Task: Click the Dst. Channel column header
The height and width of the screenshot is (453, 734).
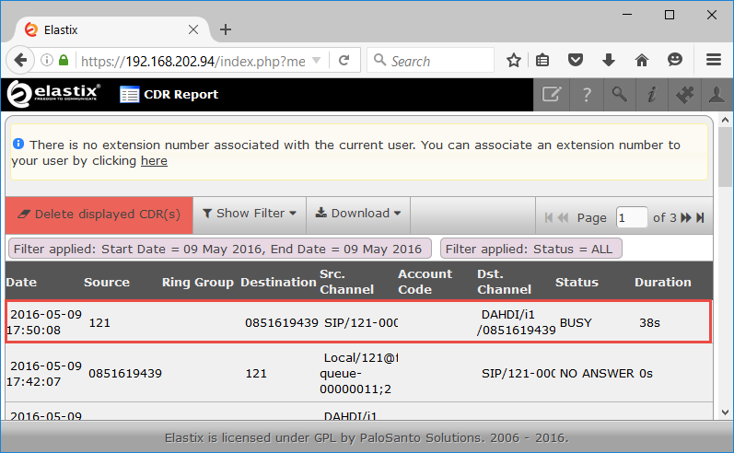Action: (504, 282)
